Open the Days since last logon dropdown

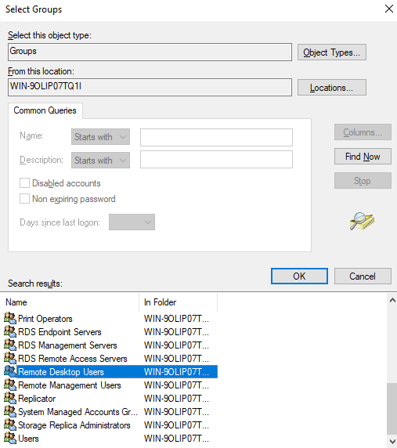[x=132, y=222]
